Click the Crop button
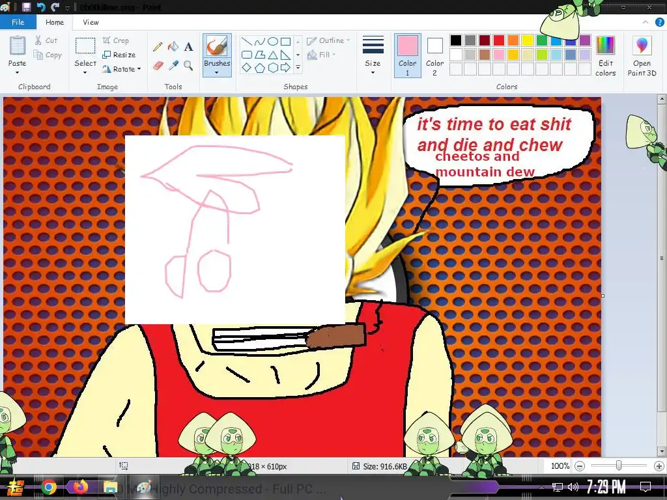This screenshot has height=500, width=667. pos(116,40)
